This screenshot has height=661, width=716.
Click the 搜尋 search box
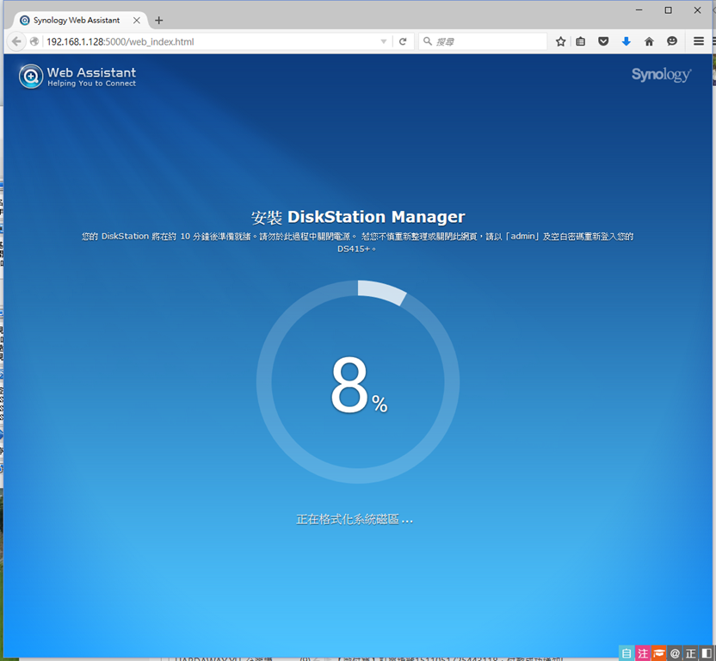pyautogui.click(x=483, y=41)
